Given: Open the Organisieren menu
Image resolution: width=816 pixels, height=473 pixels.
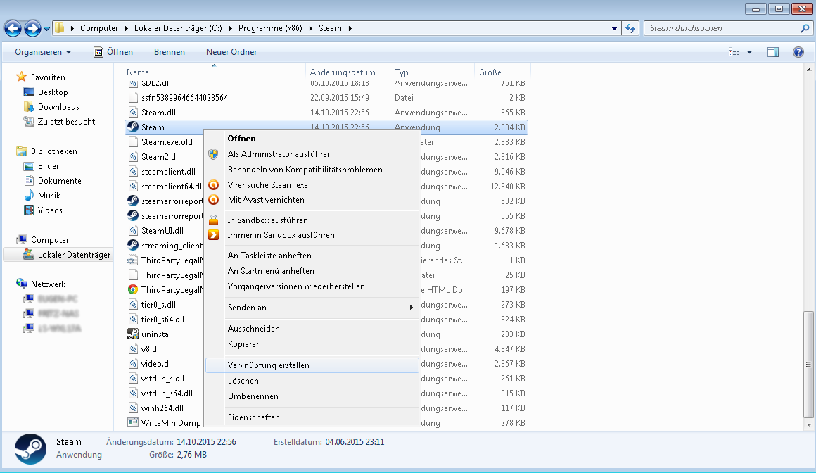Looking at the screenshot, I should pos(43,52).
